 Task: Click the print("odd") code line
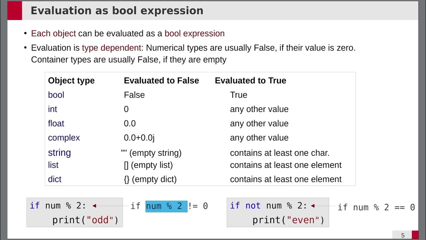(x=85, y=220)
